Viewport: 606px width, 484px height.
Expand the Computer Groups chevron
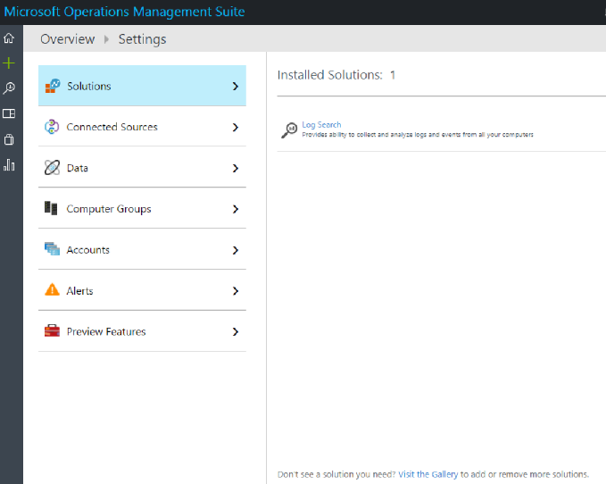point(236,209)
